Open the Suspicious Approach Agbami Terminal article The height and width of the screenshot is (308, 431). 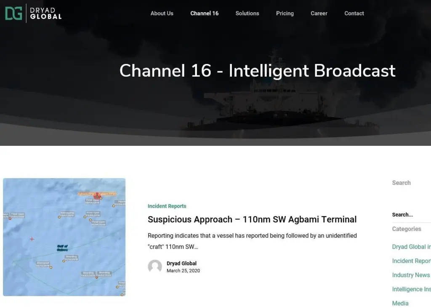point(252,220)
